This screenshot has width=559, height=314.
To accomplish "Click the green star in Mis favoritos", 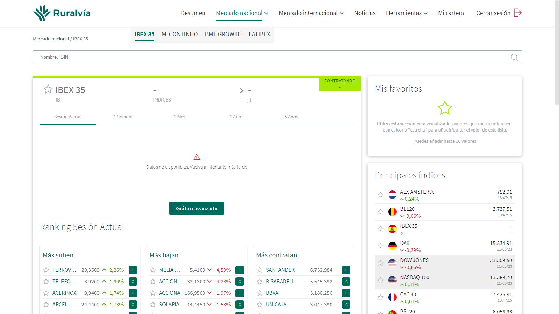I will 445,108.
